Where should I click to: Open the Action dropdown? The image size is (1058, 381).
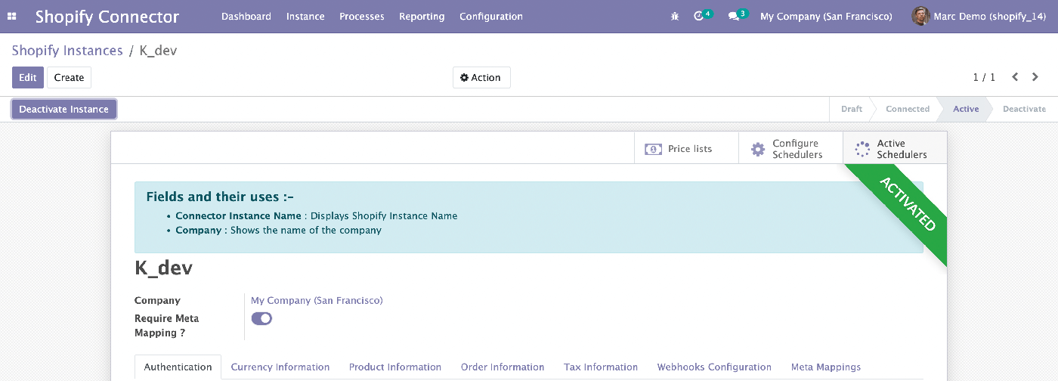[481, 77]
